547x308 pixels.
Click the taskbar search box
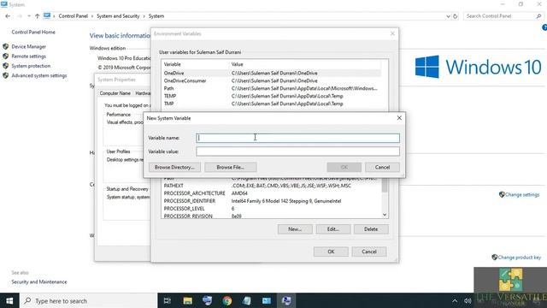(x=89, y=300)
